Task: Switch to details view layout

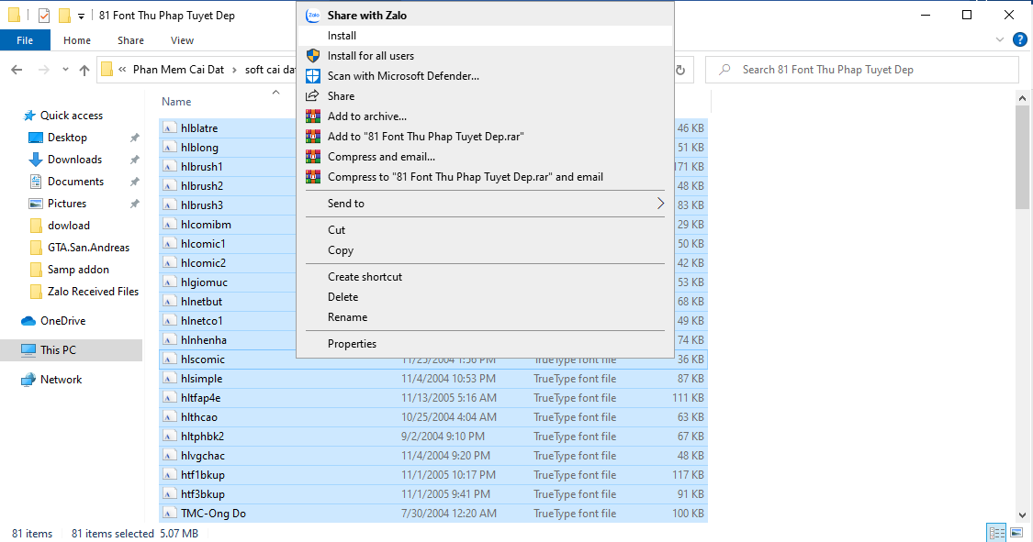Action: point(996,533)
